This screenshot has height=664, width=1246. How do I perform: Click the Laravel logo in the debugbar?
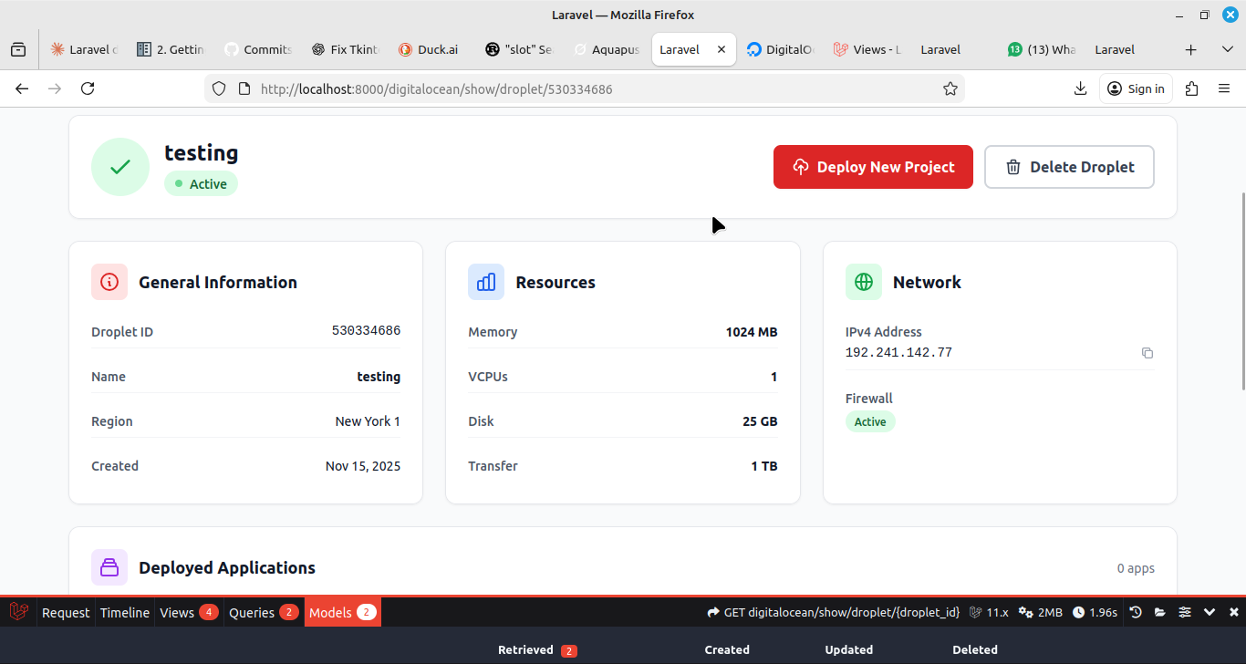coord(18,612)
